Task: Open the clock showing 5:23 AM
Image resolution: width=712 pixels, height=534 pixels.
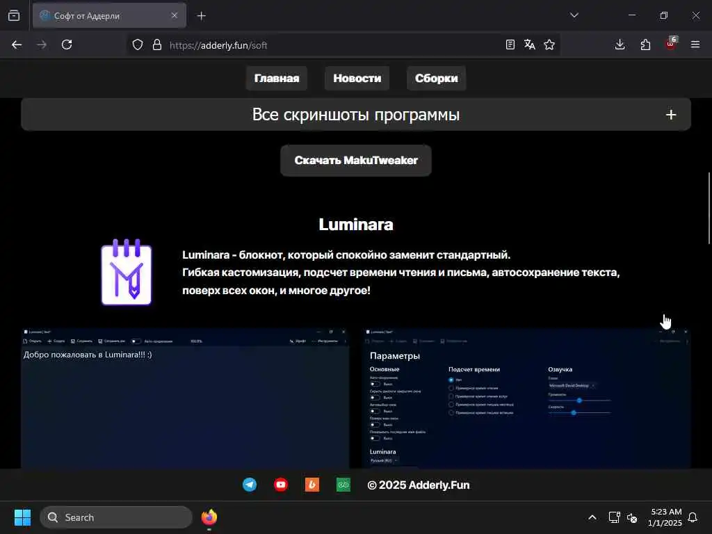Action: (665, 517)
